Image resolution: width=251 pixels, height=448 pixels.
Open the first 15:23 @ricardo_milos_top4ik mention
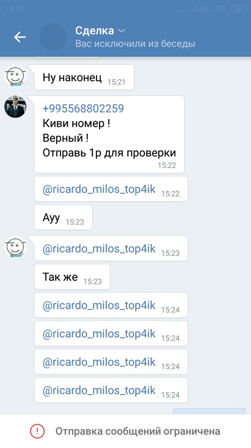(x=99, y=248)
